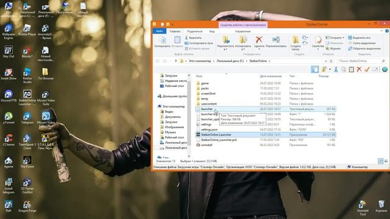The height and width of the screenshot is (219, 390).
Task: Open the Файл menu tab
Action: coord(160,31)
